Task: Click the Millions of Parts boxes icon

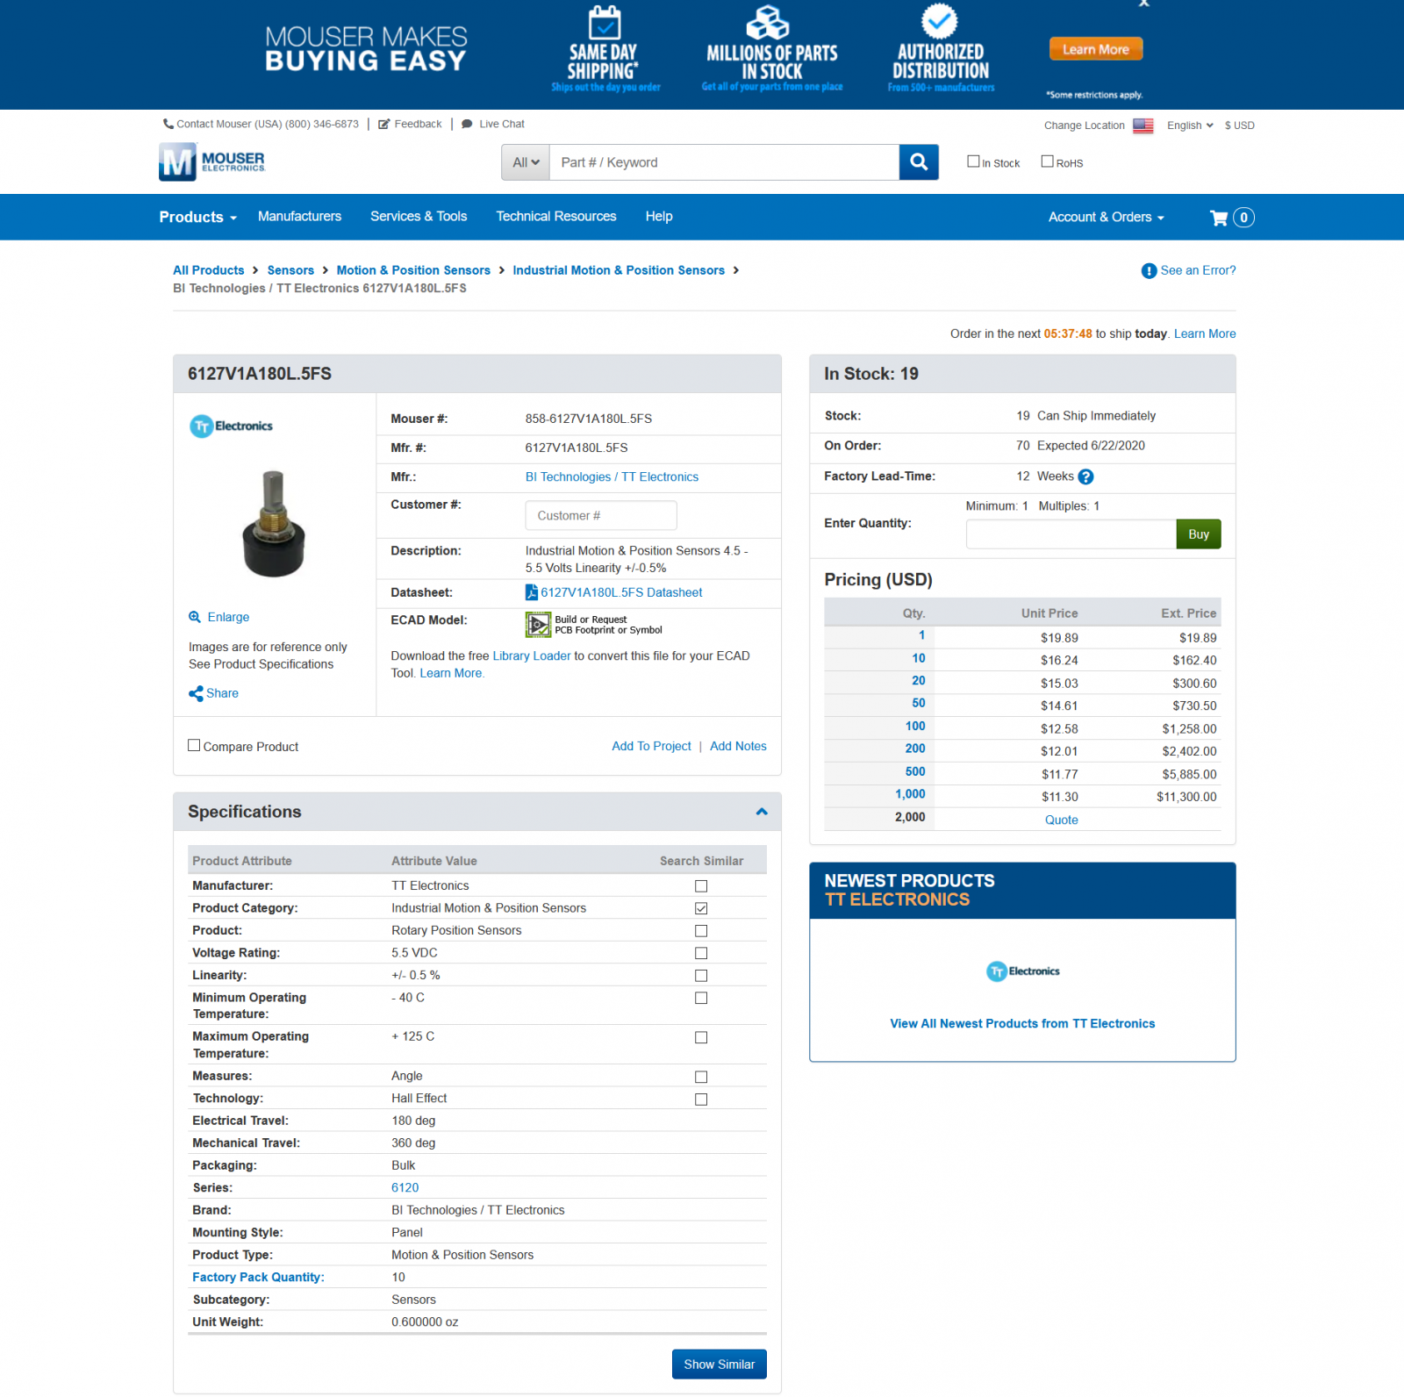Action: [769, 22]
